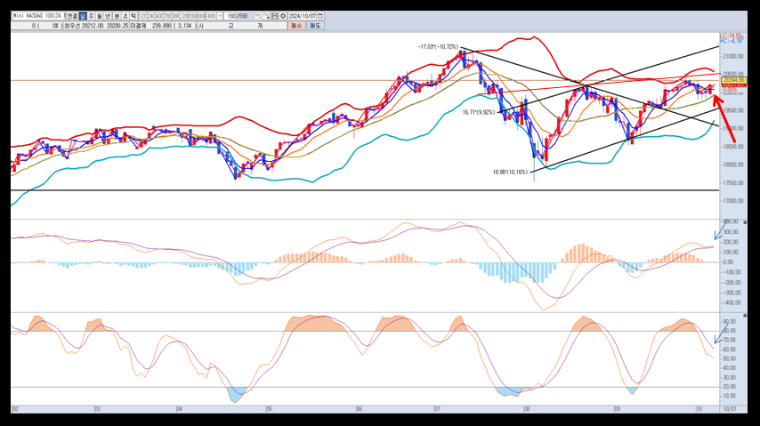Viewport: 760px width, 426px height.
Task: Select the 120 interval preset button
Action: 142,16
